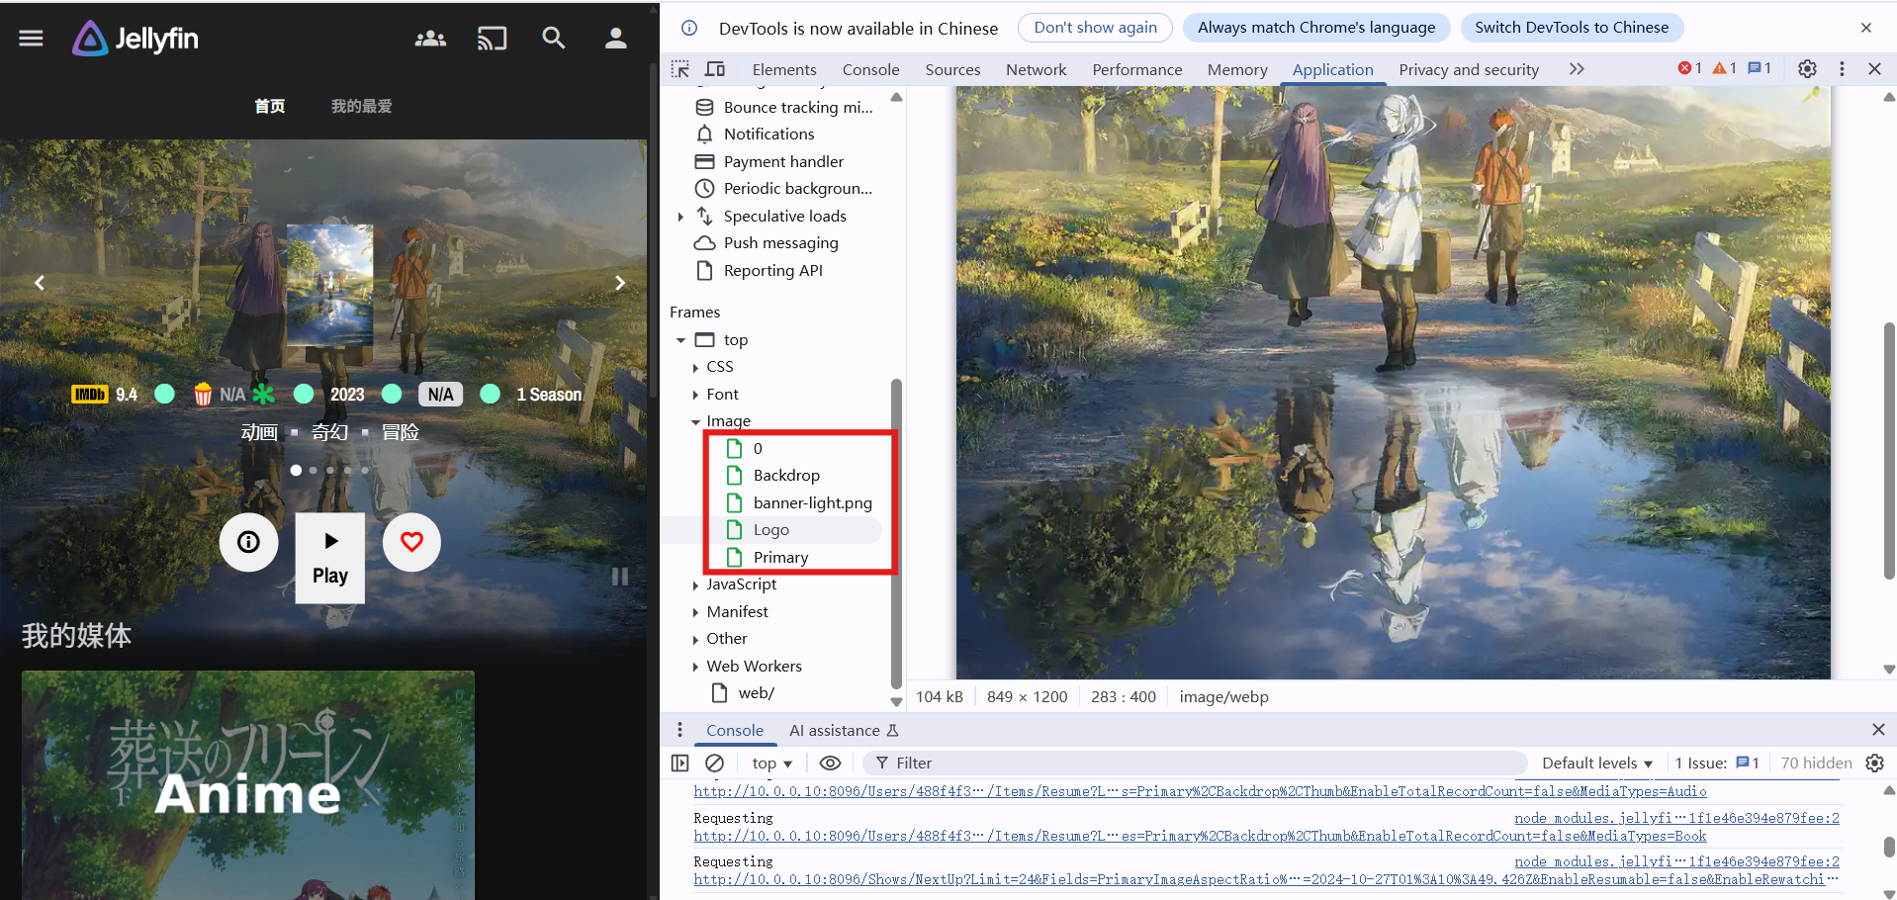Open the Default levels dropdown

click(x=1596, y=764)
